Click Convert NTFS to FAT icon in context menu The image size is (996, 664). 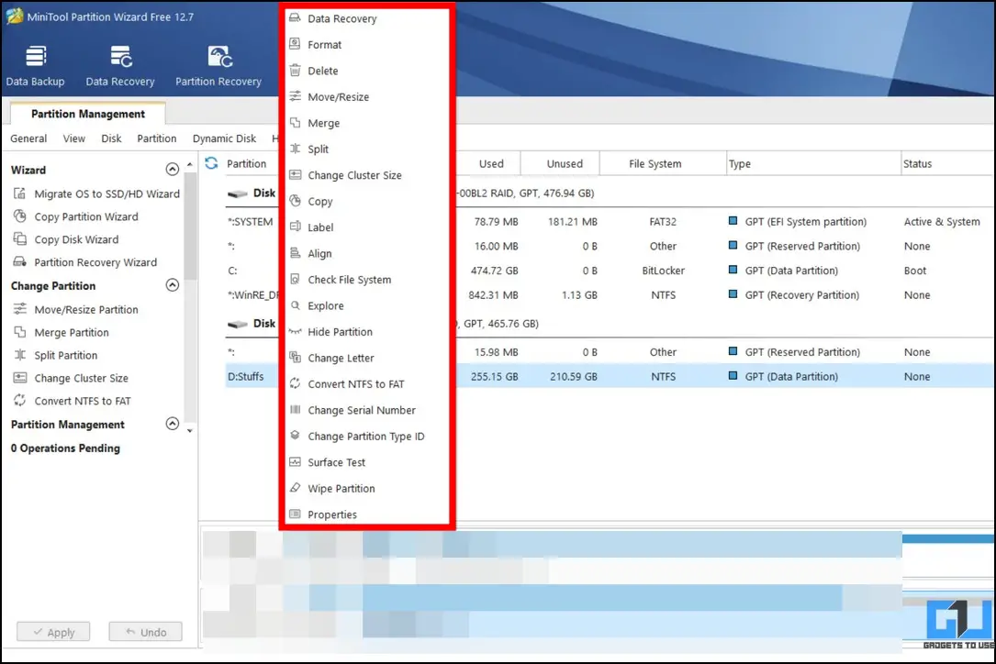(295, 382)
